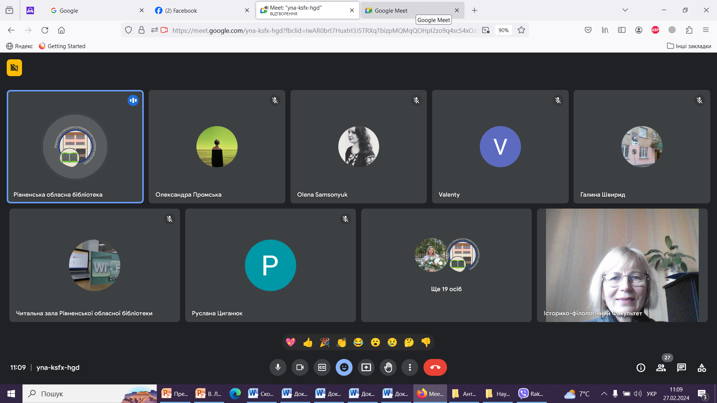Toggle the camera in Meet controls
The height and width of the screenshot is (403, 717).
coord(300,368)
